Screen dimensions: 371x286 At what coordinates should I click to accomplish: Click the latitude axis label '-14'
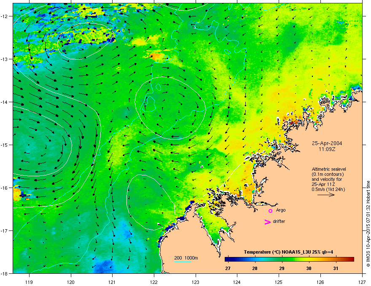coord(5,102)
